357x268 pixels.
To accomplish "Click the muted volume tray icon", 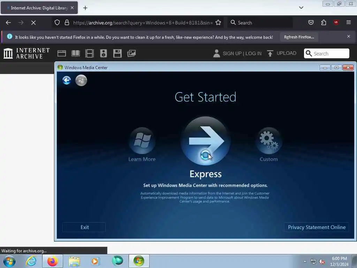I will 322,262.
